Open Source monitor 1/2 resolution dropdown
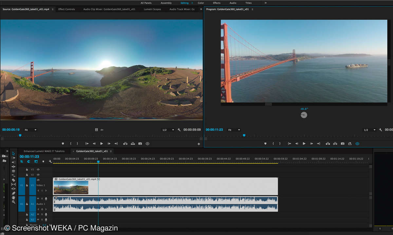Viewport: 393px width, 235px height. coord(168,130)
